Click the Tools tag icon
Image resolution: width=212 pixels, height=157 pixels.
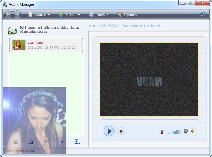coord(91,15)
